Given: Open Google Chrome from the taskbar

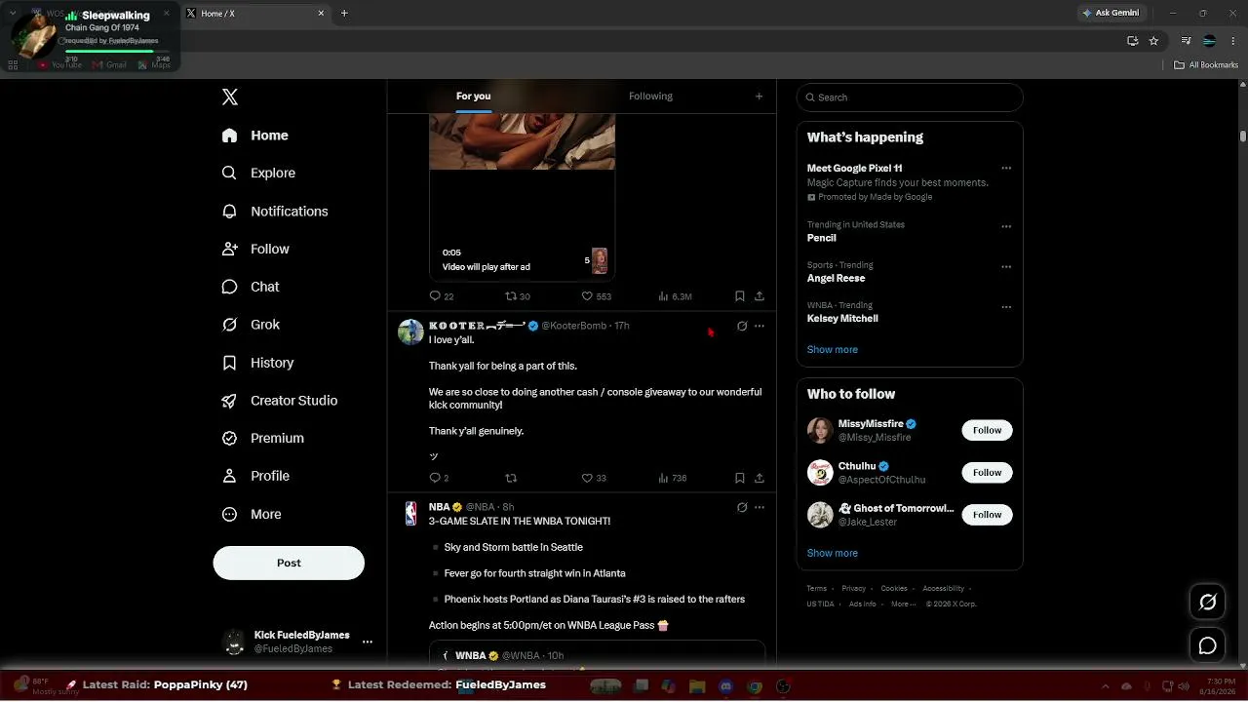Looking at the screenshot, I should [755, 686].
